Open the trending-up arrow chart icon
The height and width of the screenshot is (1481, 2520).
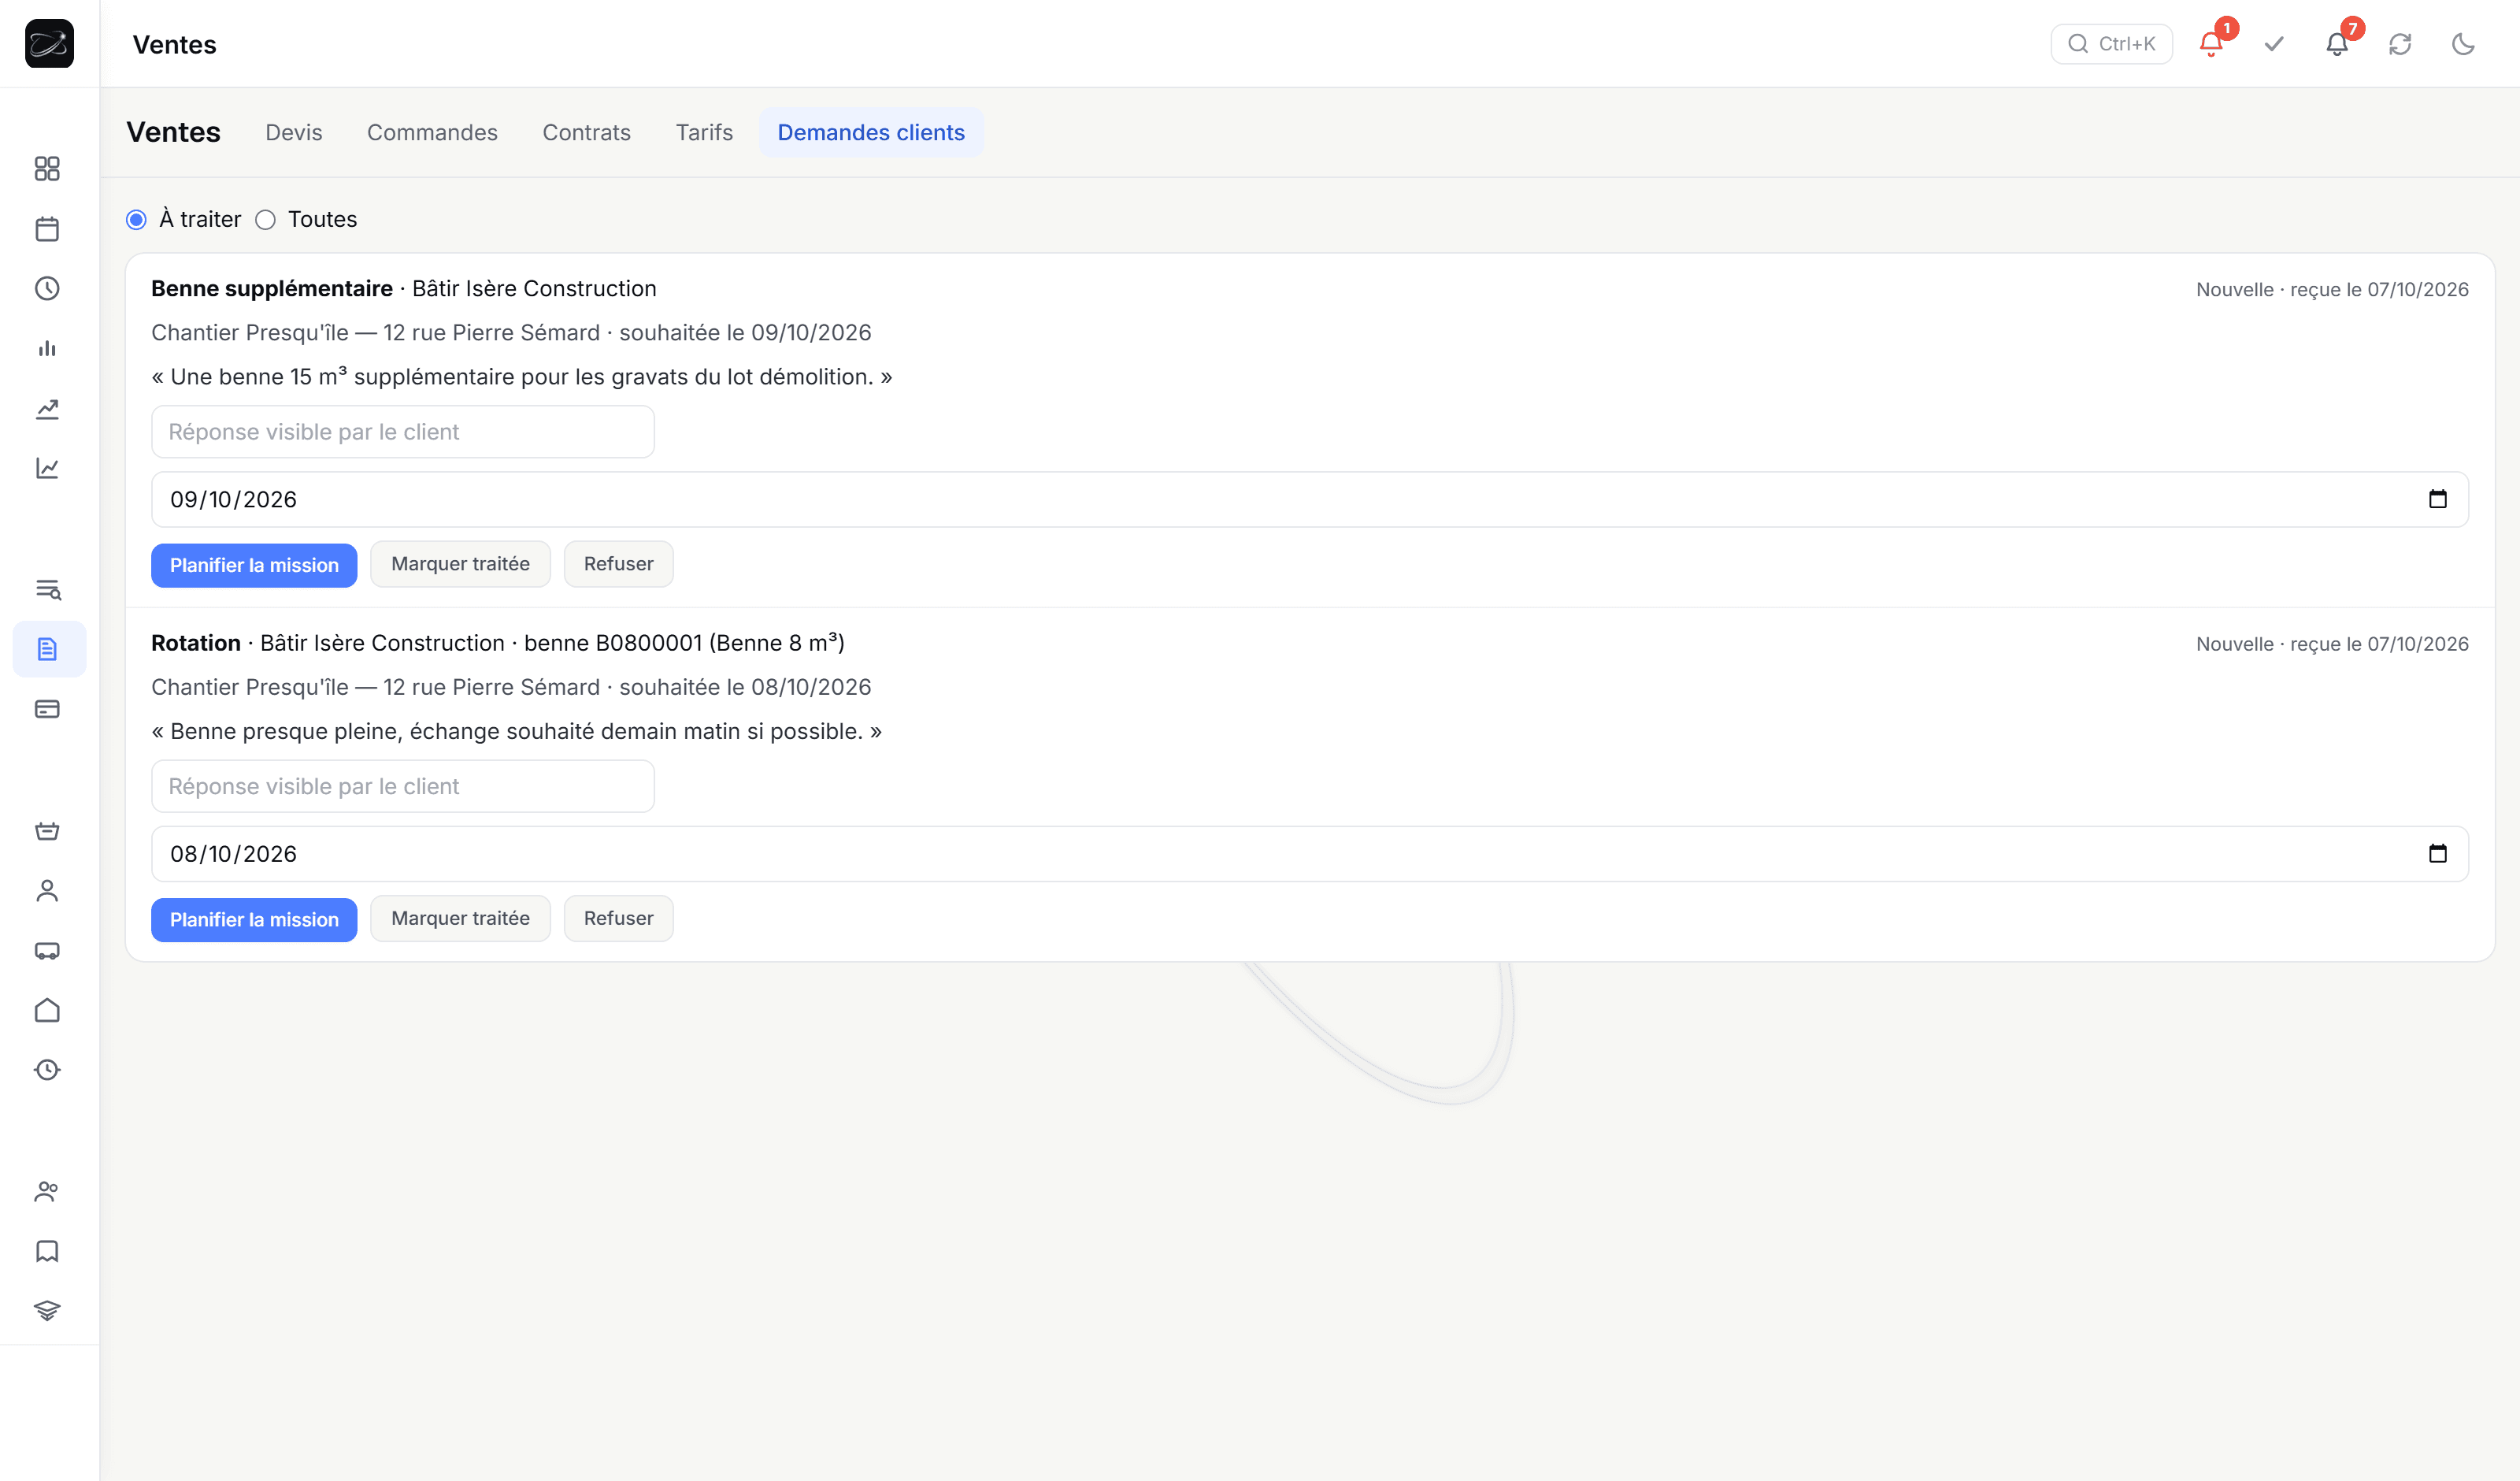pyautogui.click(x=47, y=408)
